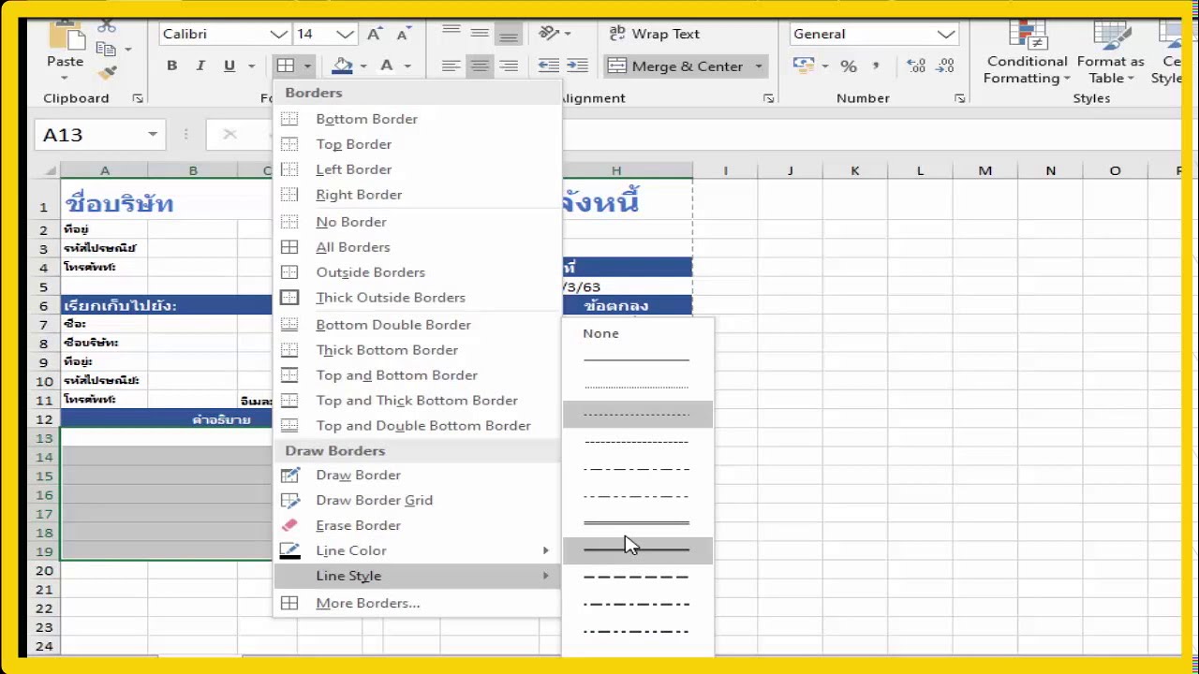The height and width of the screenshot is (674, 1199).
Task: Expand the Borders dropdown arrow in ribbon
Action: coord(307,66)
